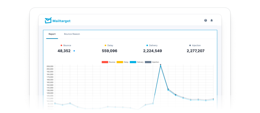Toggle Delivery series in chart legend

(x=133, y=62)
